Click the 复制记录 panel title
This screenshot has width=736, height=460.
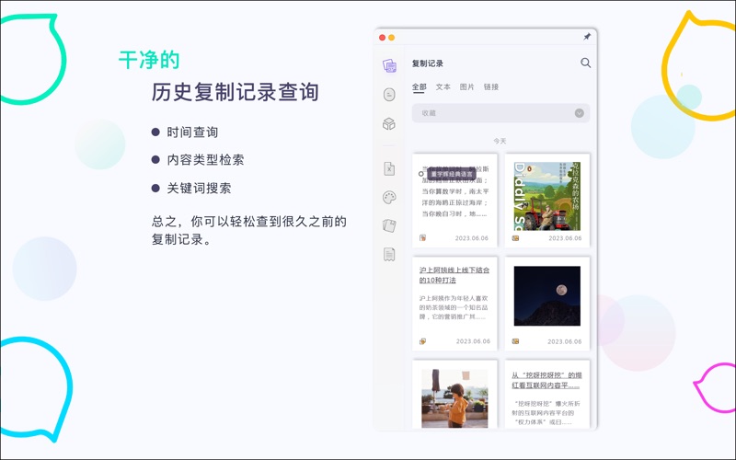point(427,63)
